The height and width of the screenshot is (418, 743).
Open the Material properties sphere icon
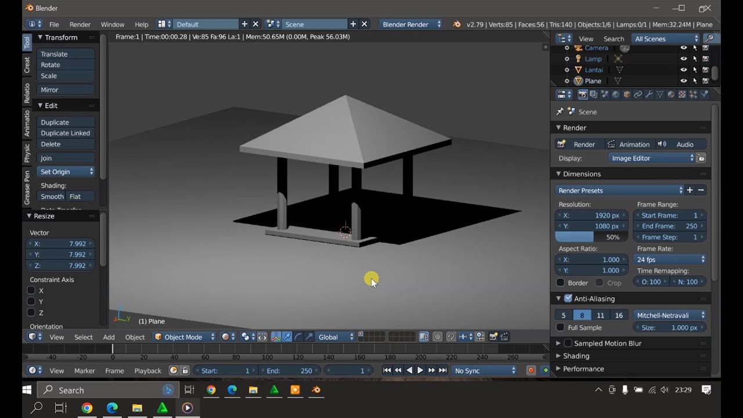671,94
